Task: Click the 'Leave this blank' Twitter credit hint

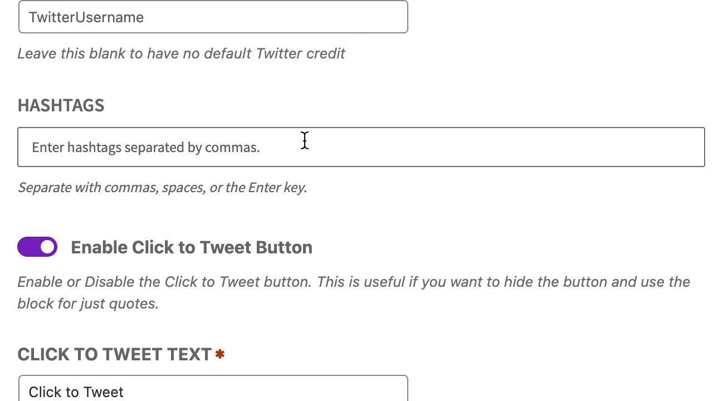Action: [181, 53]
